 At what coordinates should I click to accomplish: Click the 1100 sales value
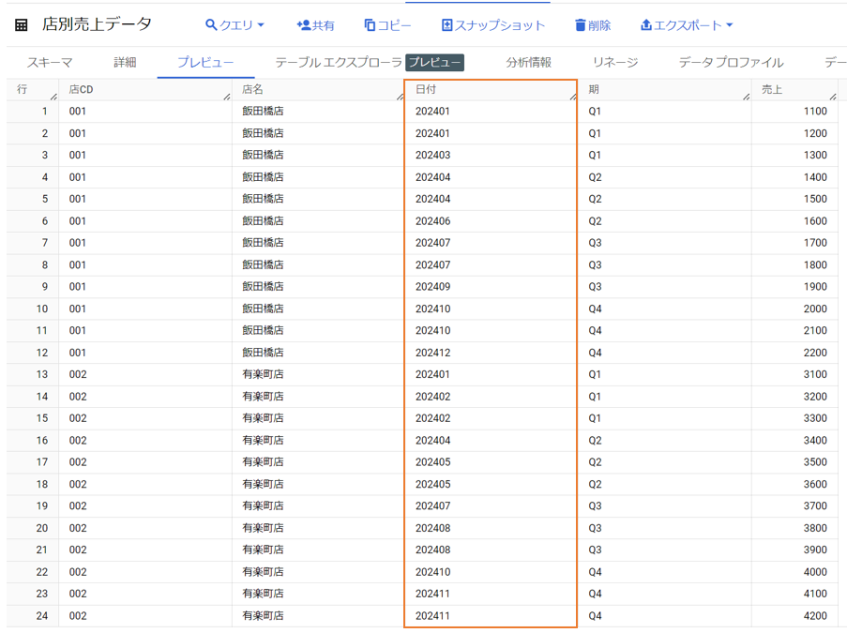(x=815, y=112)
